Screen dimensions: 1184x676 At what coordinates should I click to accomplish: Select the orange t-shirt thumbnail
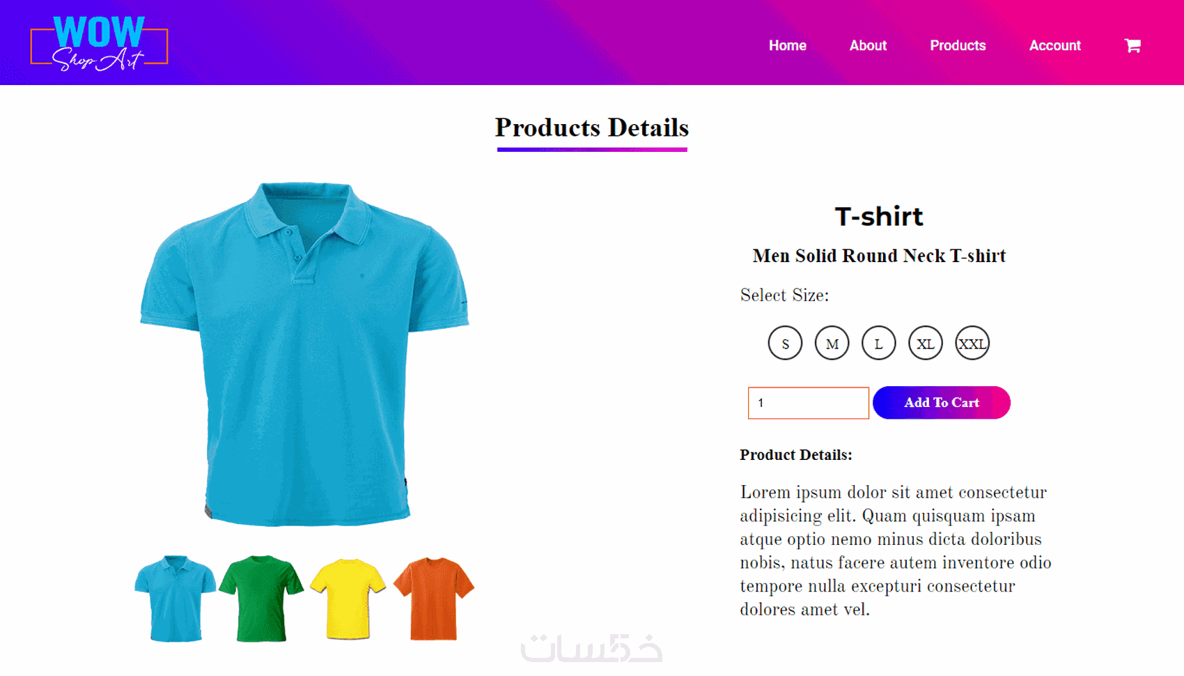[434, 599]
